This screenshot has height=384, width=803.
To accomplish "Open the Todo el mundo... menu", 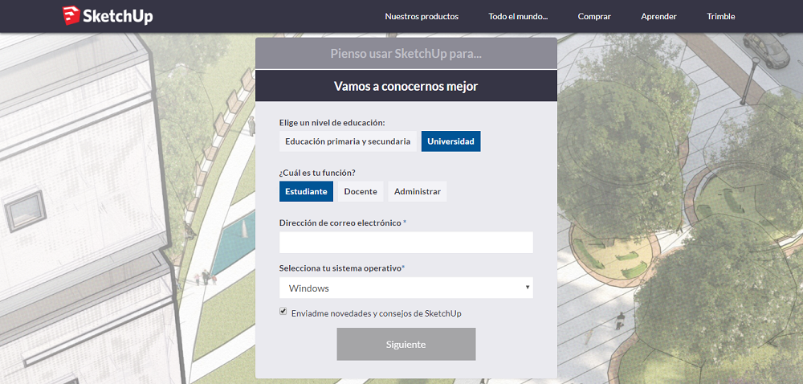I will (x=518, y=16).
